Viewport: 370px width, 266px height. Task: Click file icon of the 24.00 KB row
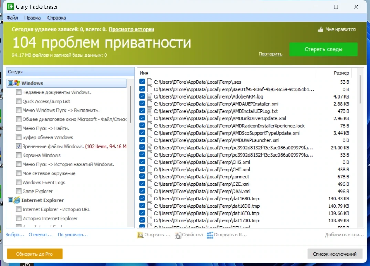click(x=149, y=148)
